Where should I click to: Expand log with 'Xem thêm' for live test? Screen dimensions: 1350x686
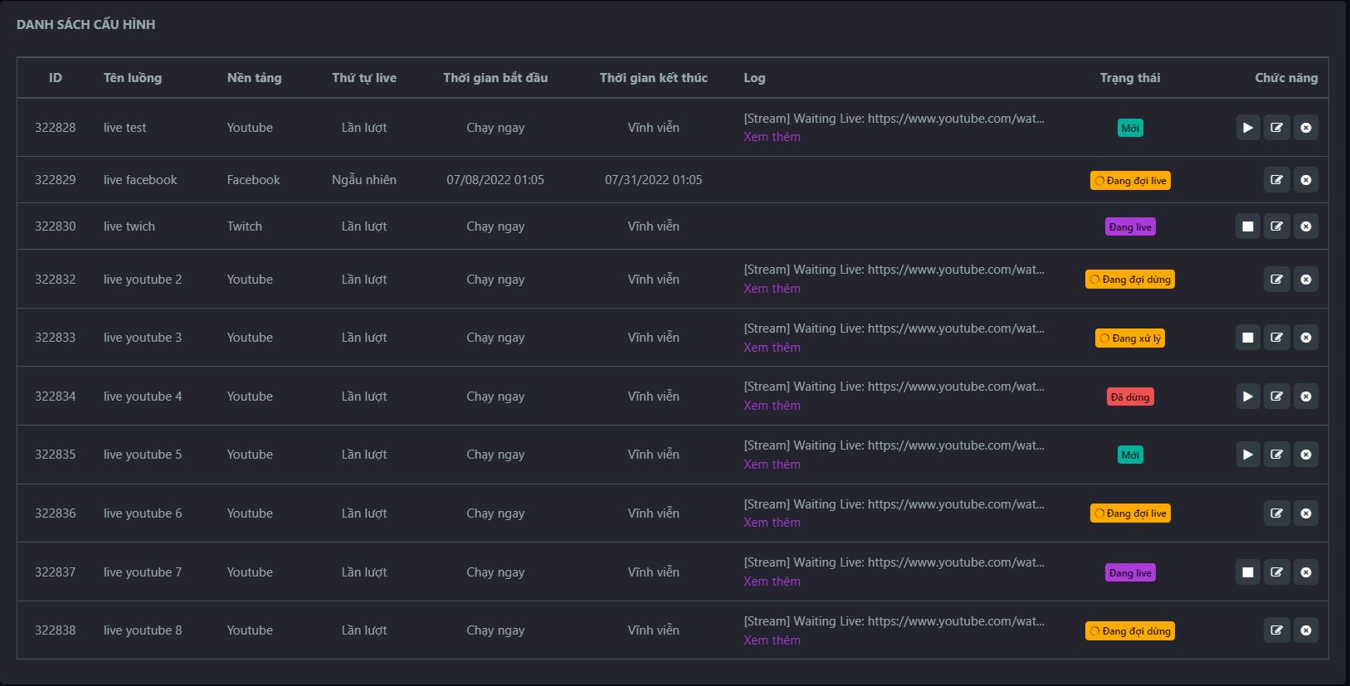pyautogui.click(x=772, y=137)
